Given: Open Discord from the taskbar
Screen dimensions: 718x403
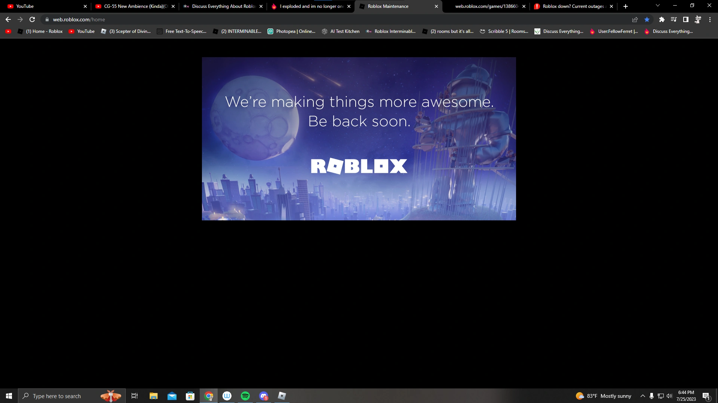Looking at the screenshot, I should 264,396.
